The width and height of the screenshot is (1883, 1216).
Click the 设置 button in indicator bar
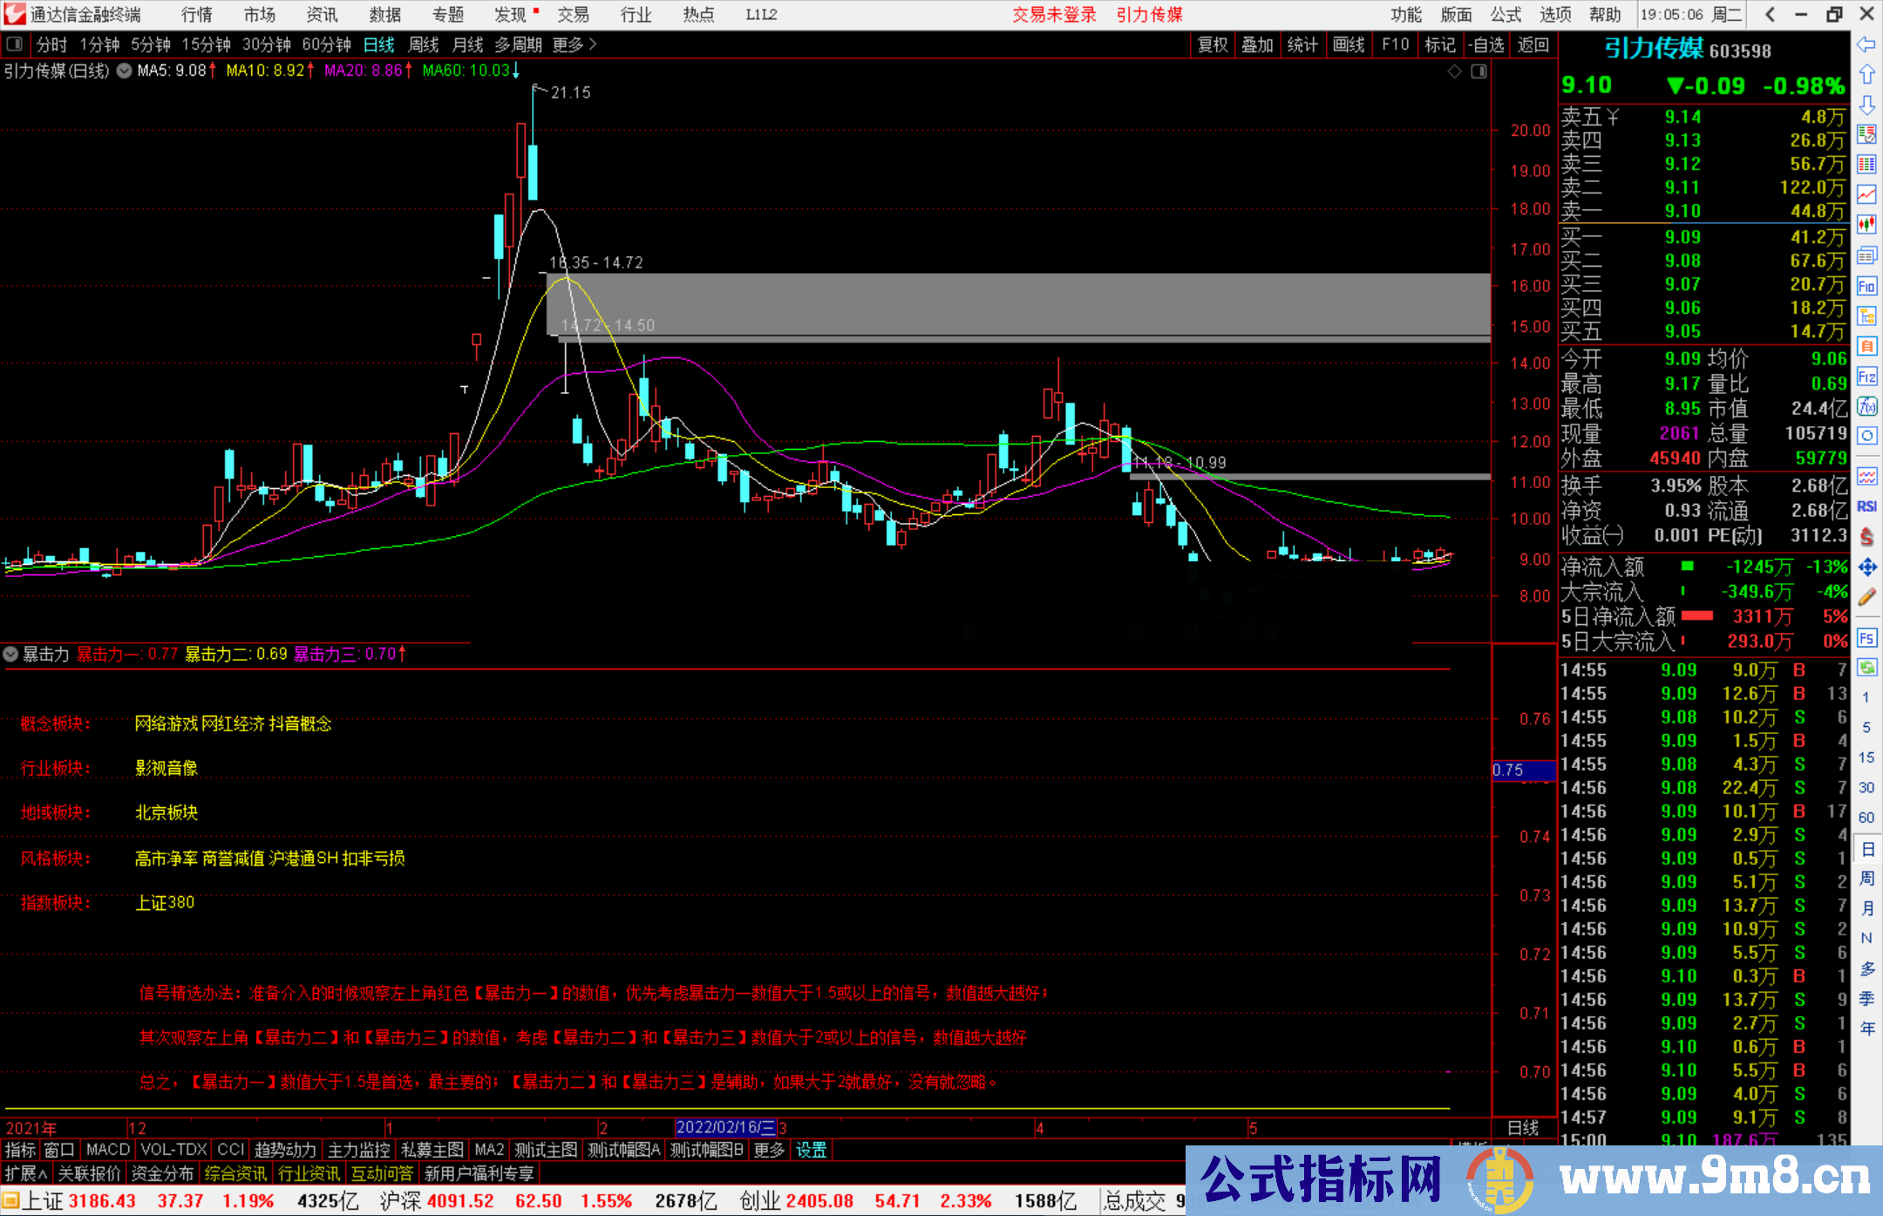811,1150
